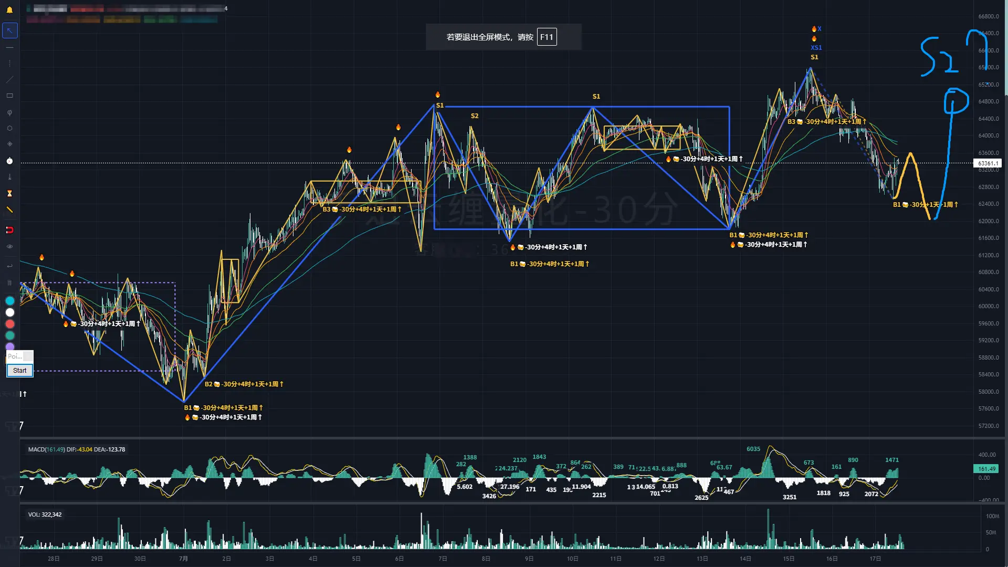
Task: Click the 3251 MACD area label
Action: point(790,497)
